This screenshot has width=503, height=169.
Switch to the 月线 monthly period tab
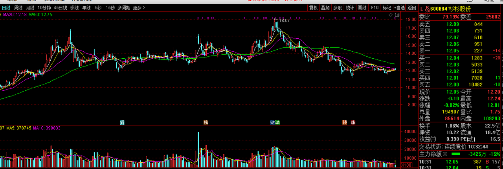[30, 7]
